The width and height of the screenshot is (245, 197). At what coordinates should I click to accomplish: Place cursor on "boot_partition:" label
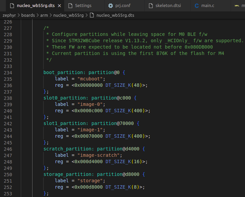coord(65,72)
